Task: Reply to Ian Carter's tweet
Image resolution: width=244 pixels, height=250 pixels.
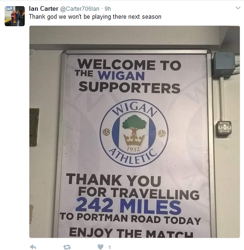Action: [33, 247]
